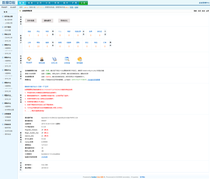This screenshot has width=210, height=179.
Task: Click the 前进 forward link
Action: pos(203,11)
